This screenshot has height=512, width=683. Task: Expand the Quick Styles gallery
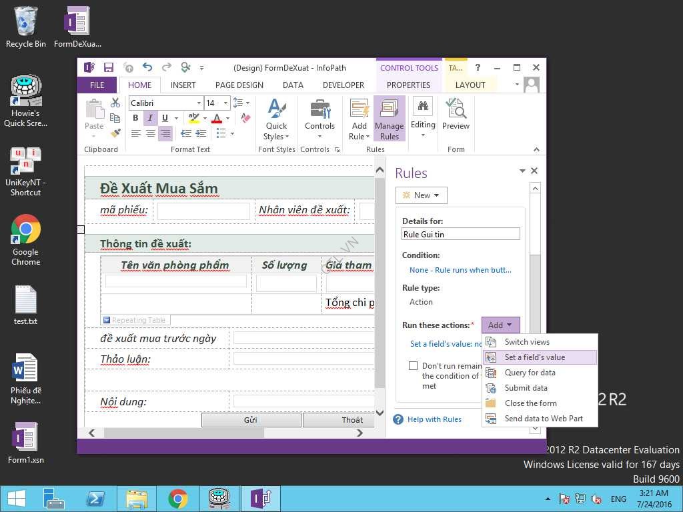pyautogui.click(x=276, y=119)
